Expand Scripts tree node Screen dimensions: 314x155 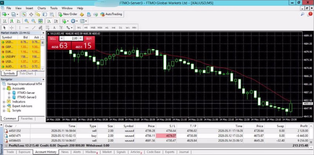4,110
